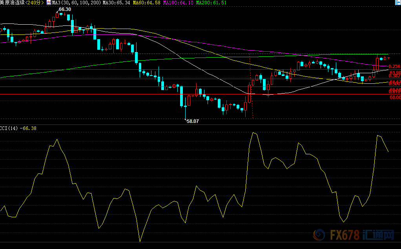Click the CCI value -66.38

pos(28,128)
